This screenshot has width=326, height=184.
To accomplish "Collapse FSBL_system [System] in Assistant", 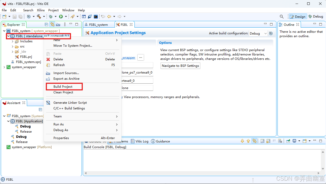I will (4, 116).
